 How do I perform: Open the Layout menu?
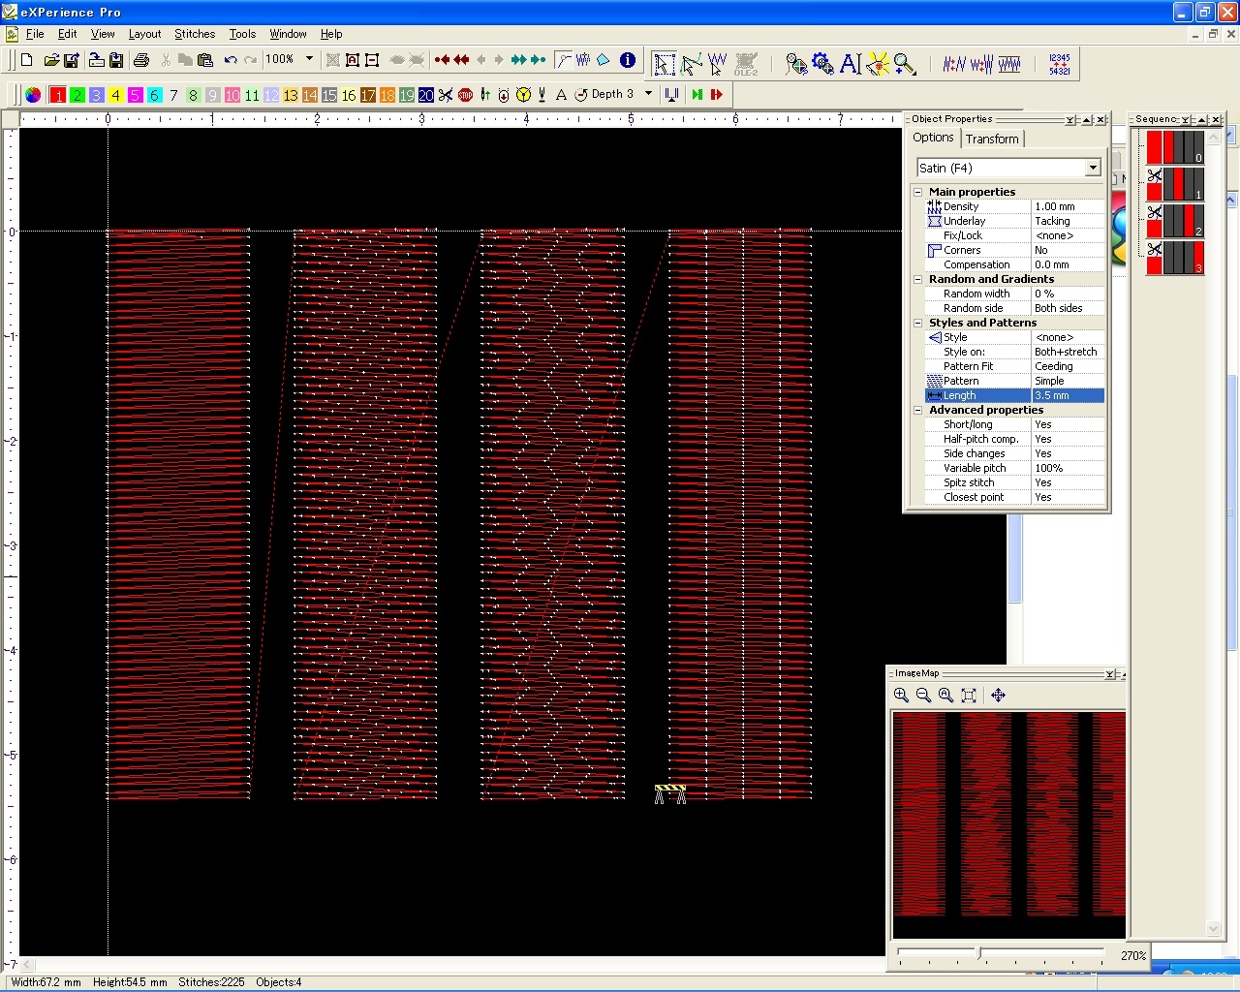click(144, 34)
